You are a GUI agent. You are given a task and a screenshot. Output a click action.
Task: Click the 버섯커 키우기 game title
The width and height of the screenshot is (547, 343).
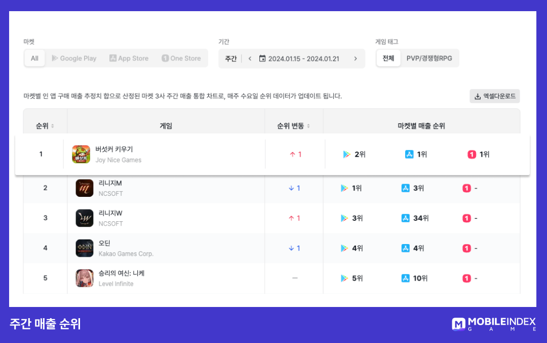(114, 149)
